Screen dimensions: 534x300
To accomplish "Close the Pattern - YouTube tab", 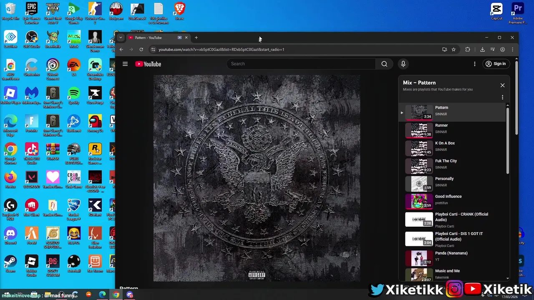I will [x=186, y=37].
